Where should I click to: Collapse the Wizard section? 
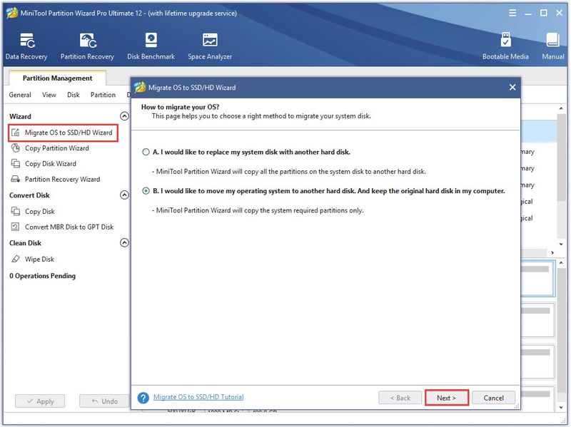point(124,116)
